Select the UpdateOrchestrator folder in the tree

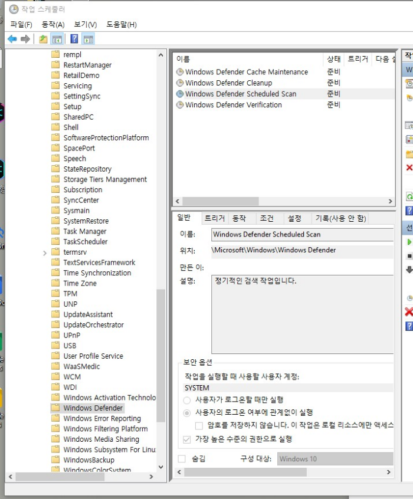point(93,324)
